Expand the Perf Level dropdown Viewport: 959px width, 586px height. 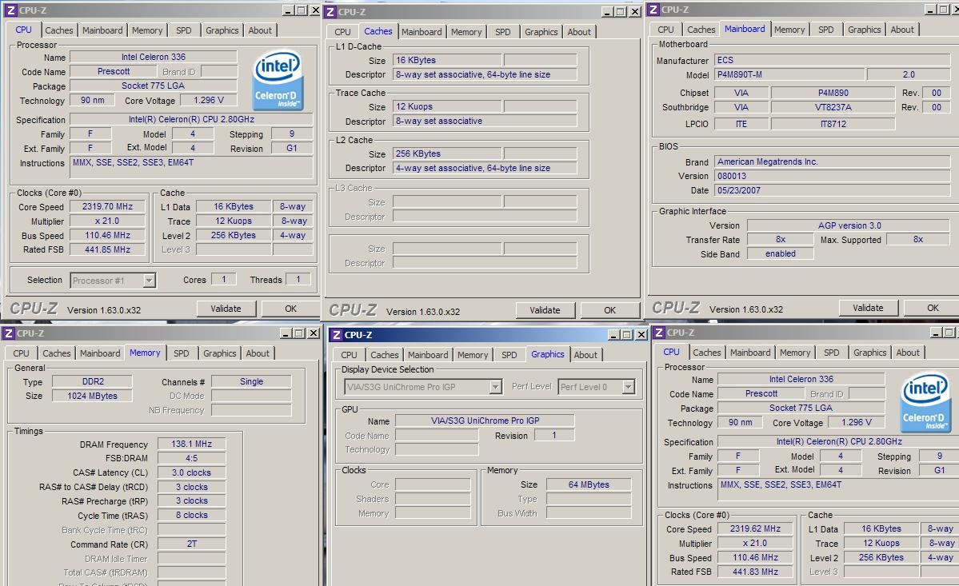(628, 387)
